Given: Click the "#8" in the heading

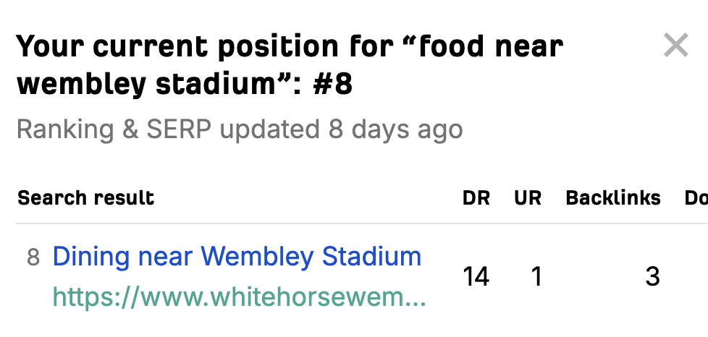Looking at the screenshot, I should (332, 85).
